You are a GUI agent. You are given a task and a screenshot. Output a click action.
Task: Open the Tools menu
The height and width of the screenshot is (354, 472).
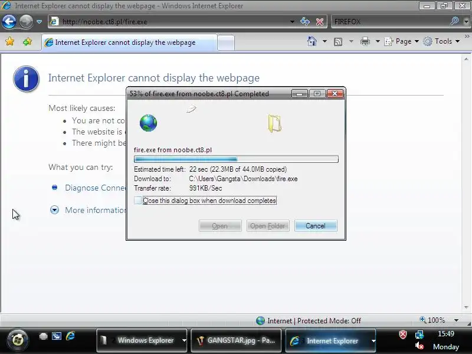(441, 41)
